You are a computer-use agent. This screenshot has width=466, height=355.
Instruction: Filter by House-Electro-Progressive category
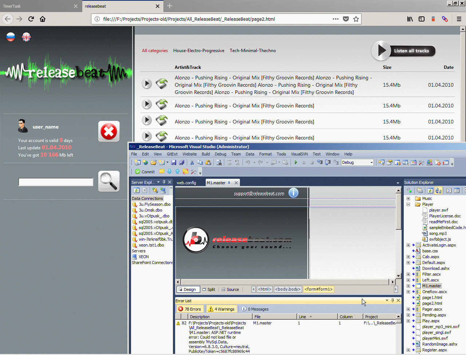coord(199,51)
